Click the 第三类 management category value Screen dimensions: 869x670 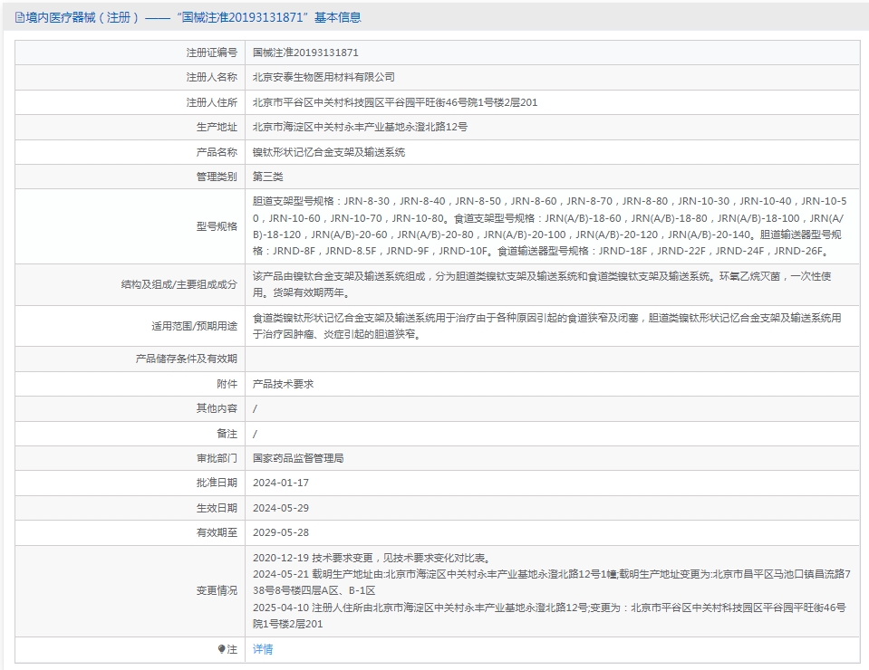tap(267, 177)
